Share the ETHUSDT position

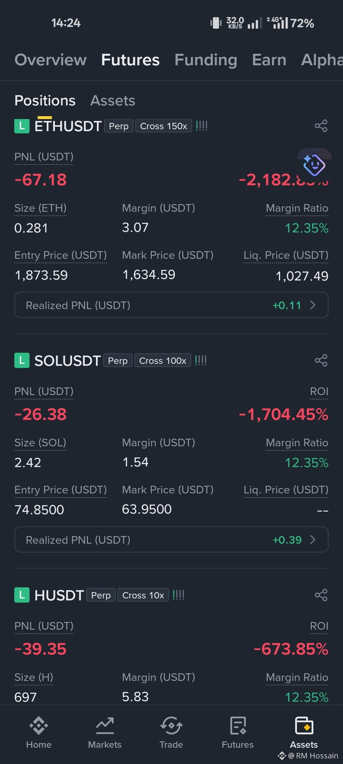pos(321,126)
